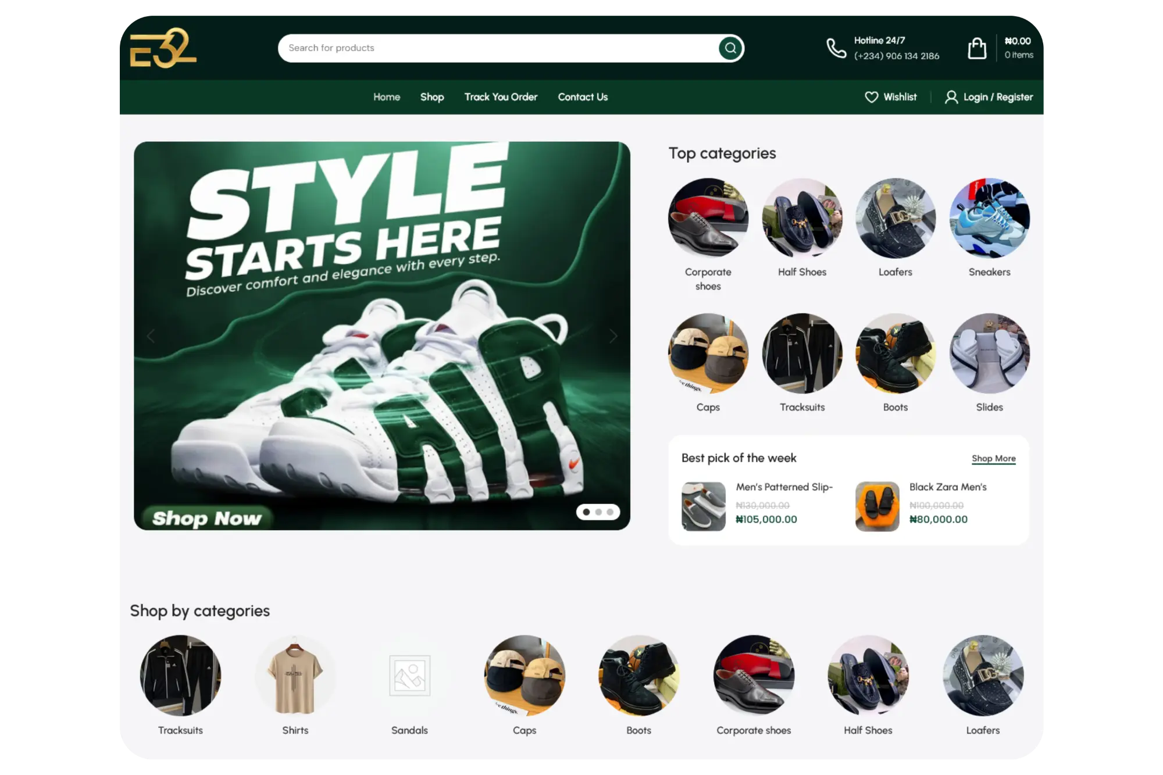Select the third slider pagination dot
The height and width of the screenshot is (775, 1163).
(610, 512)
